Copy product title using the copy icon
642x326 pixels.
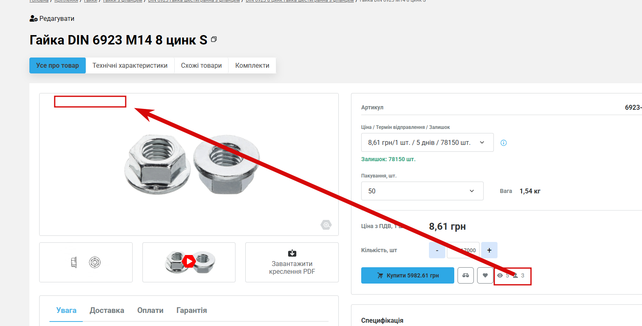214,39
